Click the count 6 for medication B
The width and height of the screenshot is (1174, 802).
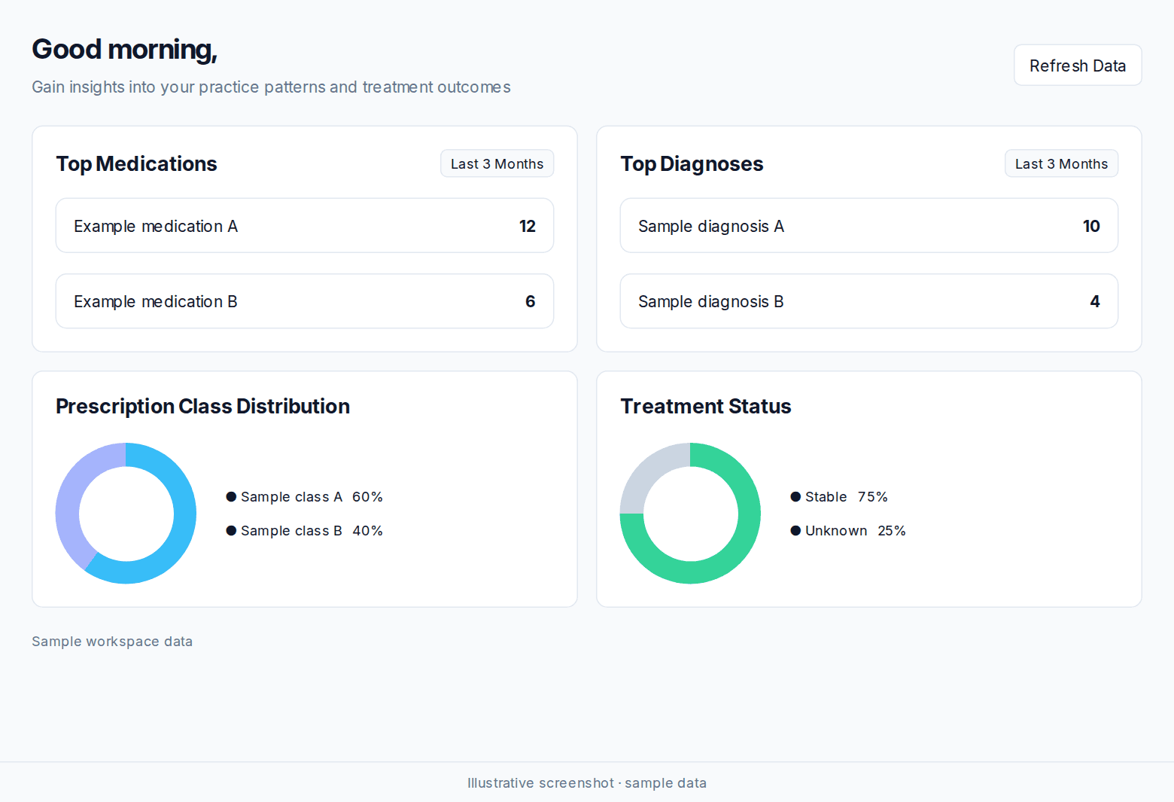click(531, 301)
